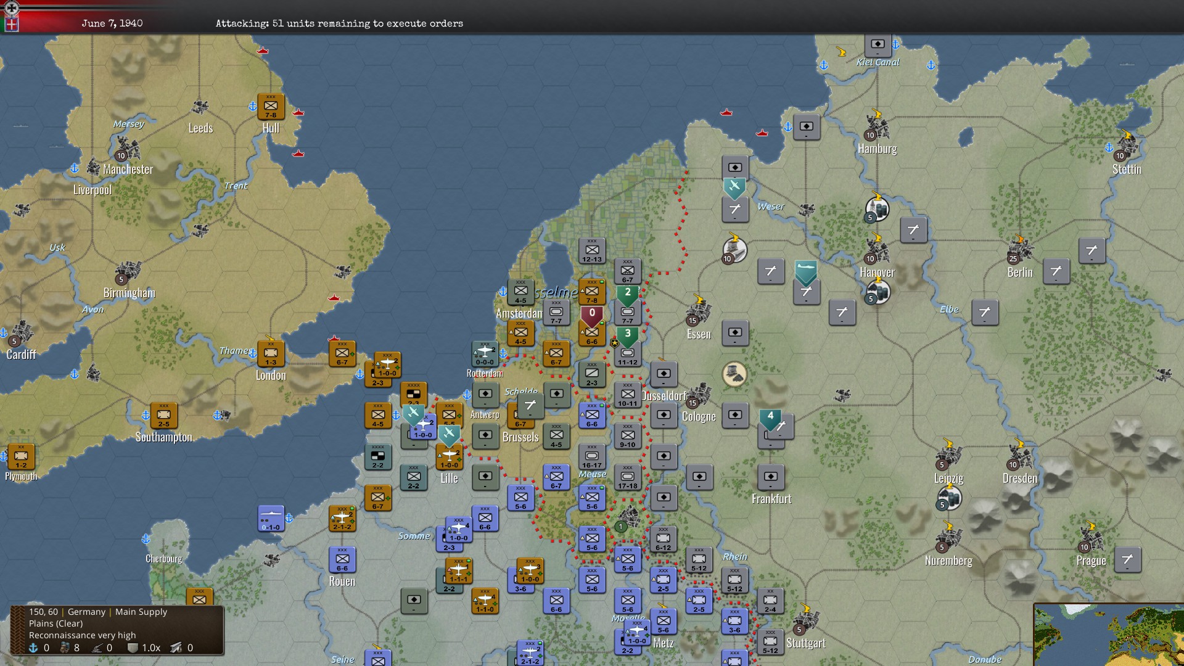Viewport: 1184px width, 666px height.
Task: Click the teal battle marker numbered 4
Action: 770,420
